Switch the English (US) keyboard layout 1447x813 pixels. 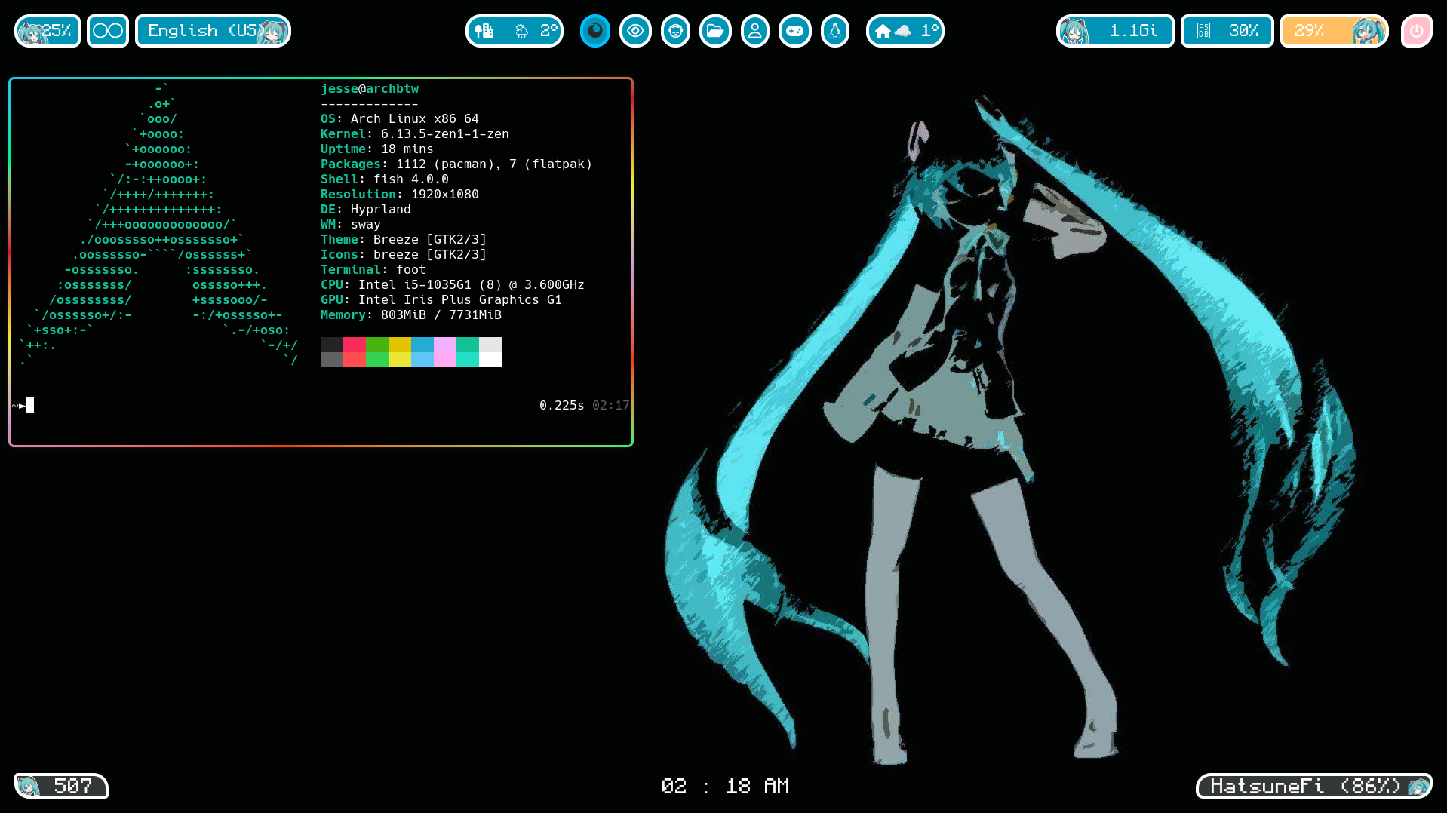[x=213, y=31]
